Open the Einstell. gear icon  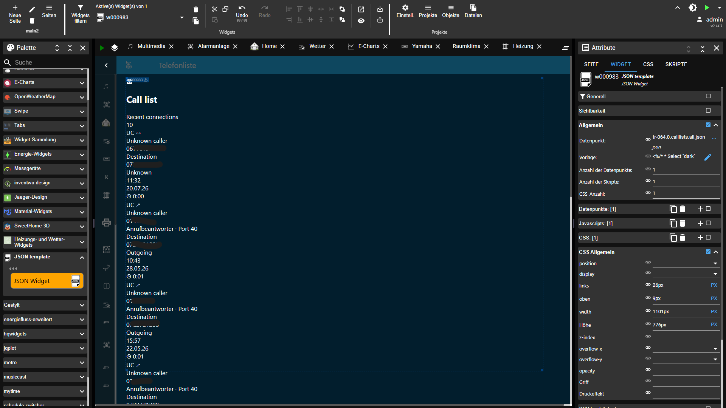(x=405, y=8)
